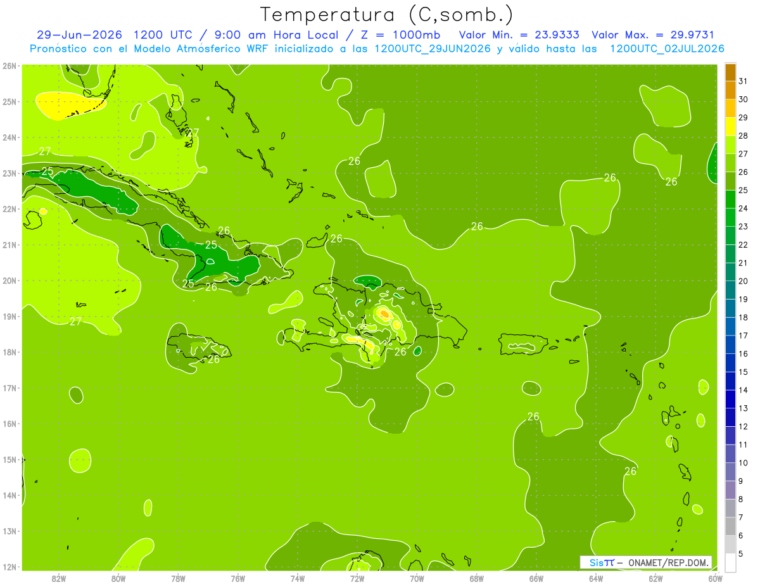
Task: Click the 13N latitude axis label
Action: point(9,531)
